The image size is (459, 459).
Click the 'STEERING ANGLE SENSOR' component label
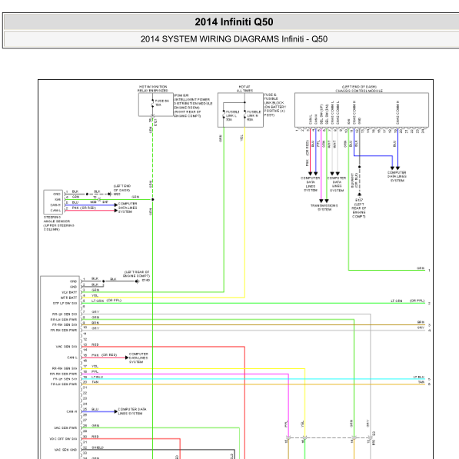click(59, 224)
